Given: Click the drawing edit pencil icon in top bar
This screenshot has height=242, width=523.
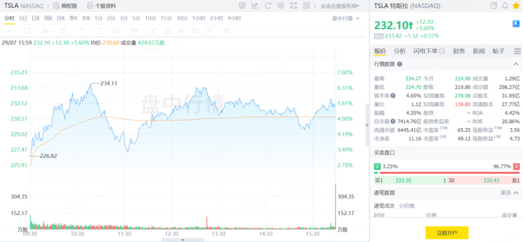Looking at the screenshot, I should [x=255, y=5].
